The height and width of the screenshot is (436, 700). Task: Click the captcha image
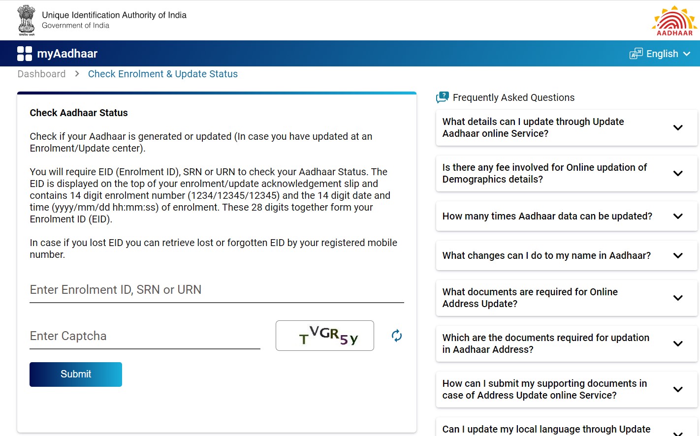[325, 336]
